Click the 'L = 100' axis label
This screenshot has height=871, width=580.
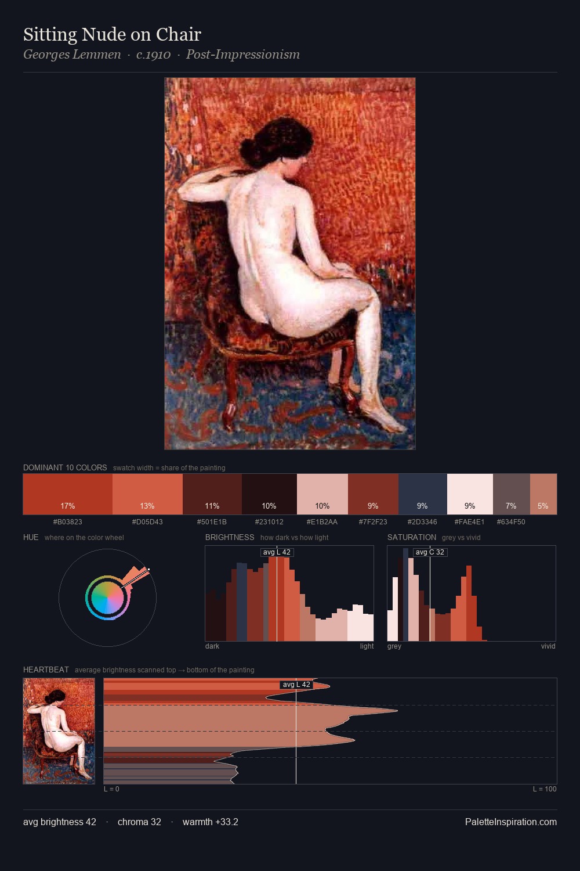click(545, 789)
